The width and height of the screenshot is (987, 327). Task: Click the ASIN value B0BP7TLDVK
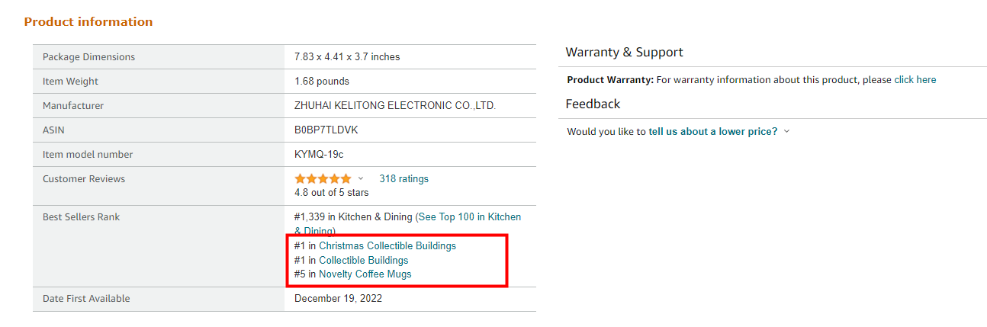pyautogui.click(x=326, y=130)
